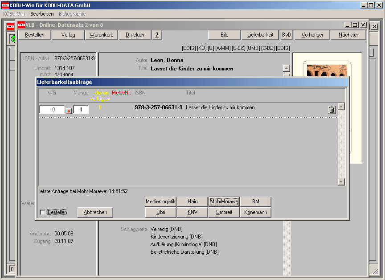Click the WG input field showing 10
Viewport: 385px width, 280px height.
52,110
